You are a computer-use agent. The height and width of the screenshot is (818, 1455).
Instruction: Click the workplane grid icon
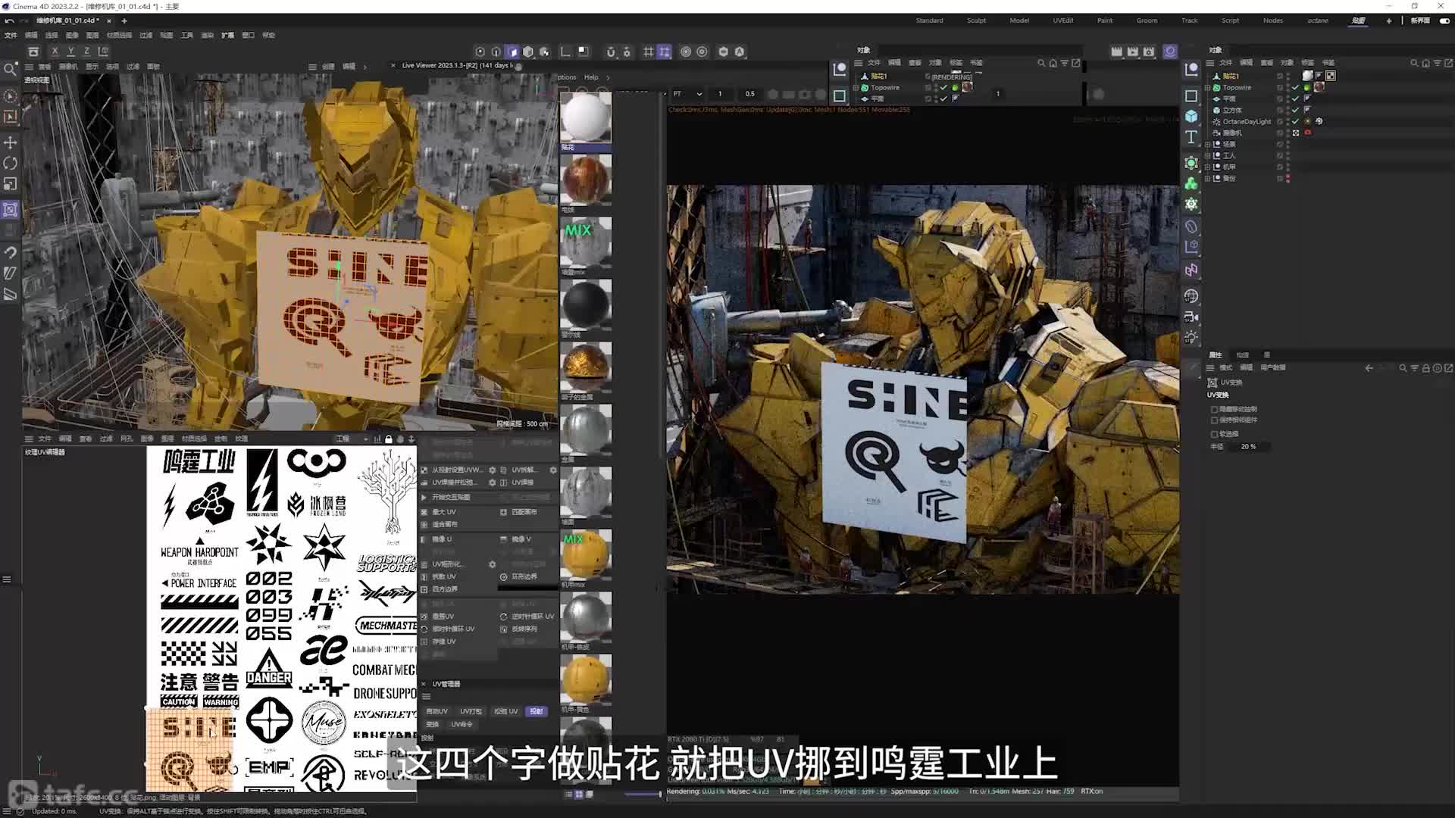point(648,52)
